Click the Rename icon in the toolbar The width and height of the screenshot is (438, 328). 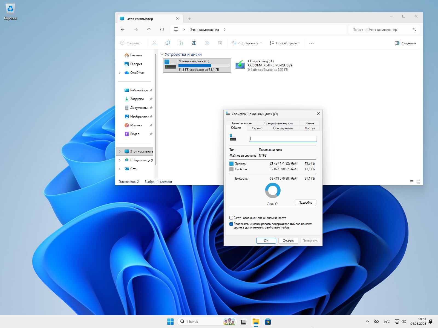point(194,43)
